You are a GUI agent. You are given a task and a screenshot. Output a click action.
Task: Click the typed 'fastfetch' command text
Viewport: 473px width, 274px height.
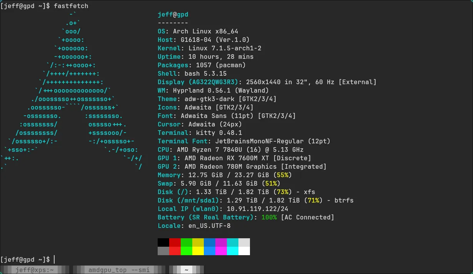(x=71, y=6)
